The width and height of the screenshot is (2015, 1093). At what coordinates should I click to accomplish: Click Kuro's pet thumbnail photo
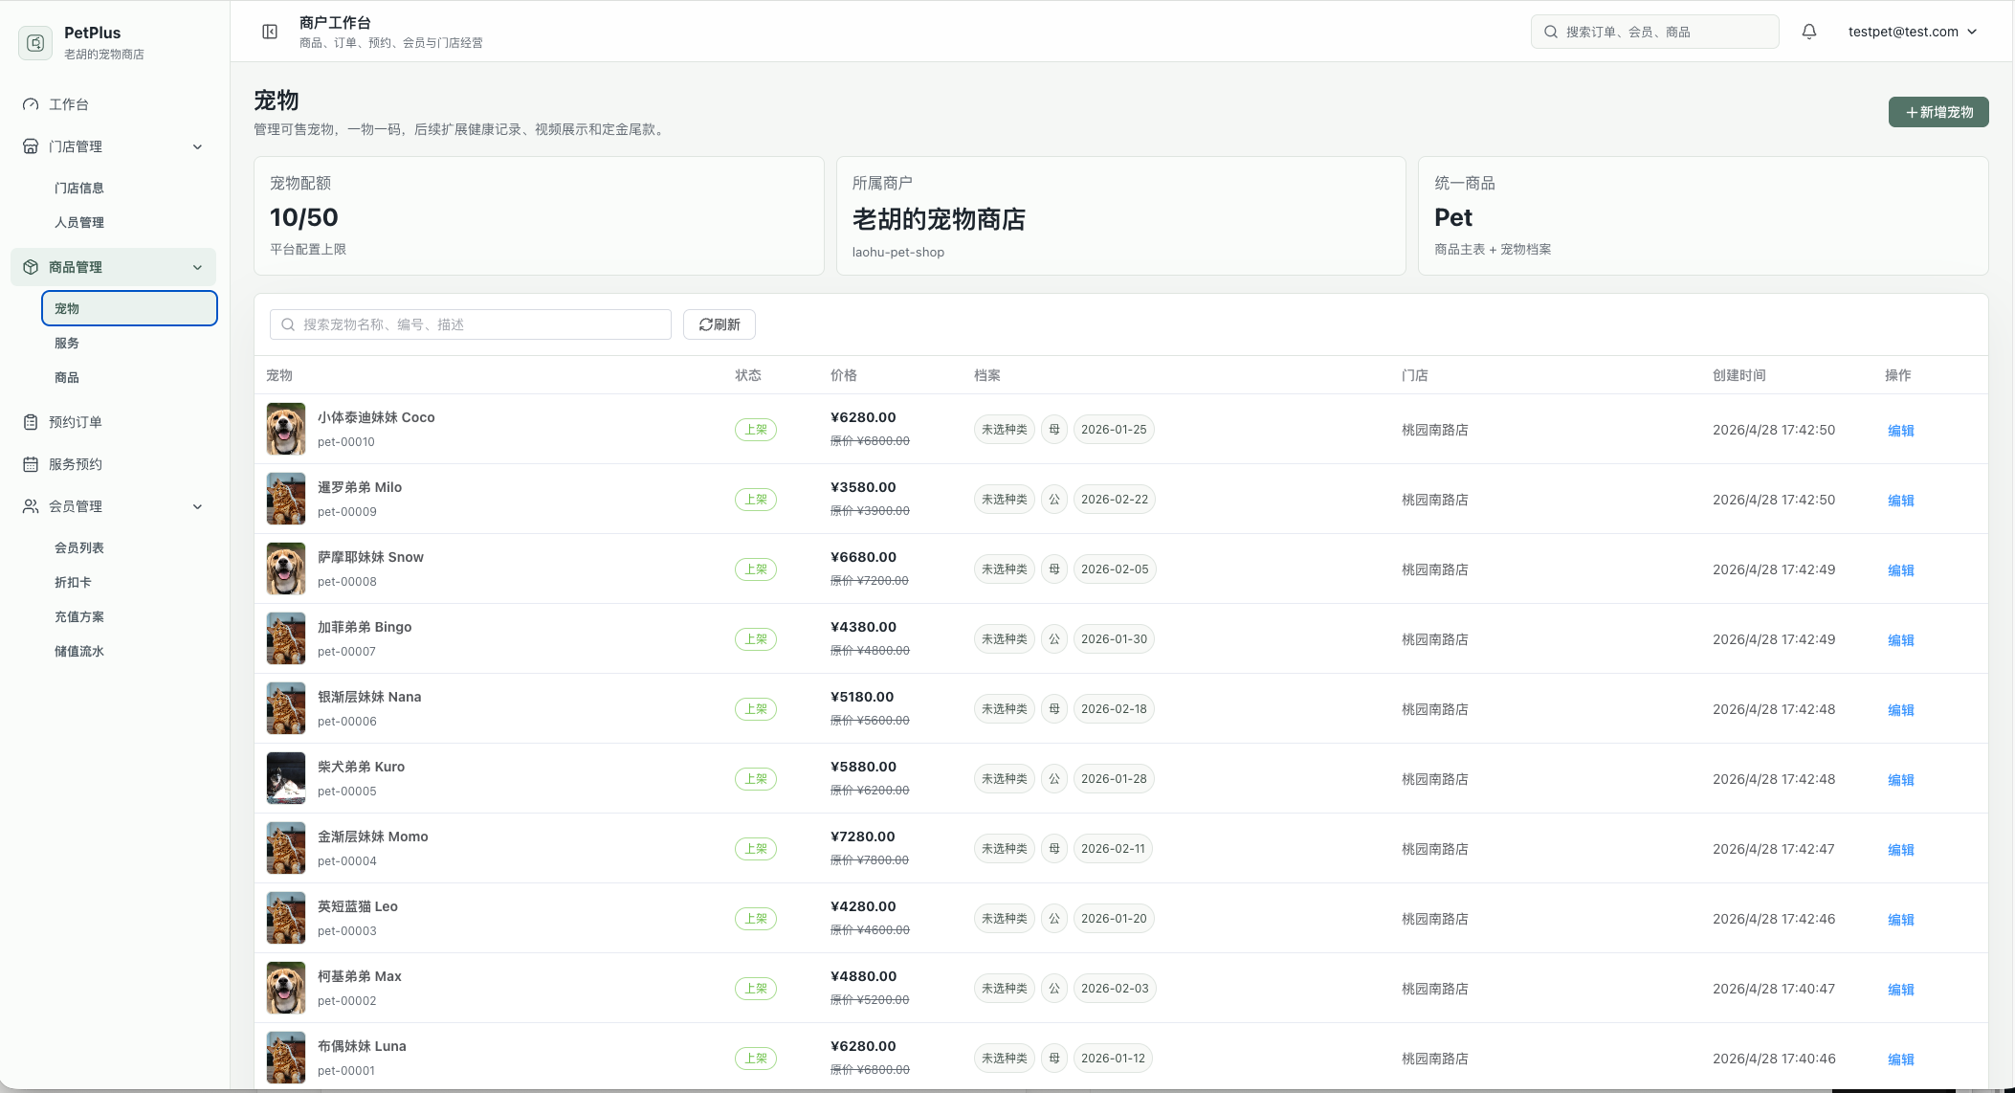pyautogui.click(x=286, y=778)
